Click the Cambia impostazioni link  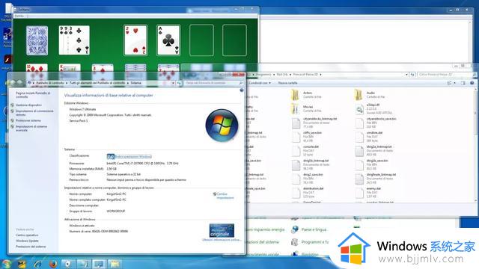point(225,196)
